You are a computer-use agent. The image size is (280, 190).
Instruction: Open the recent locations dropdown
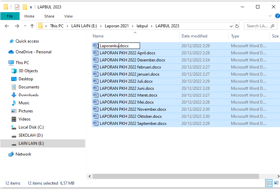coord(25,26)
